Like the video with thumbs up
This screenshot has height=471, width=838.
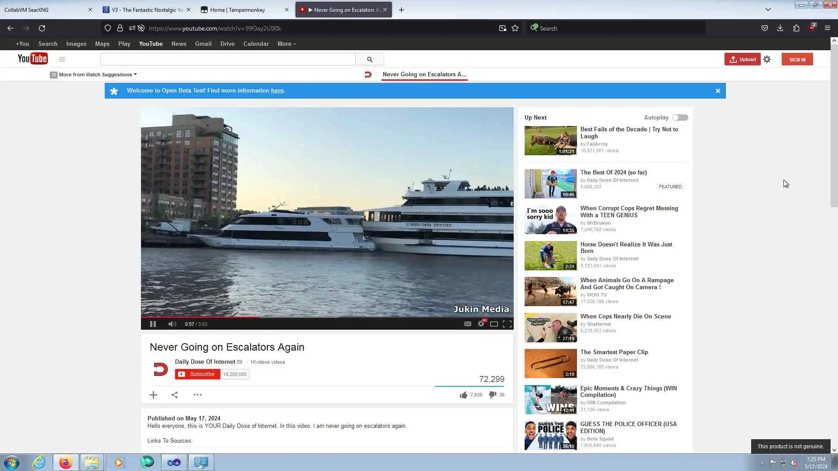pos(464,395)
